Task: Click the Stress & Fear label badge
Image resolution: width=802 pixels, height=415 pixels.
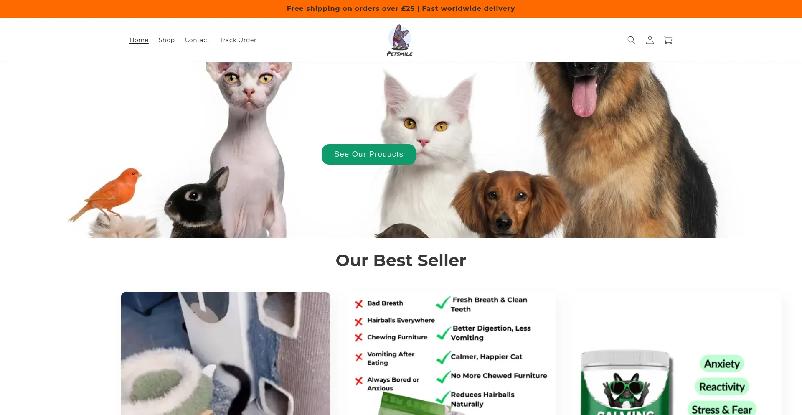Action: (722, 409)
